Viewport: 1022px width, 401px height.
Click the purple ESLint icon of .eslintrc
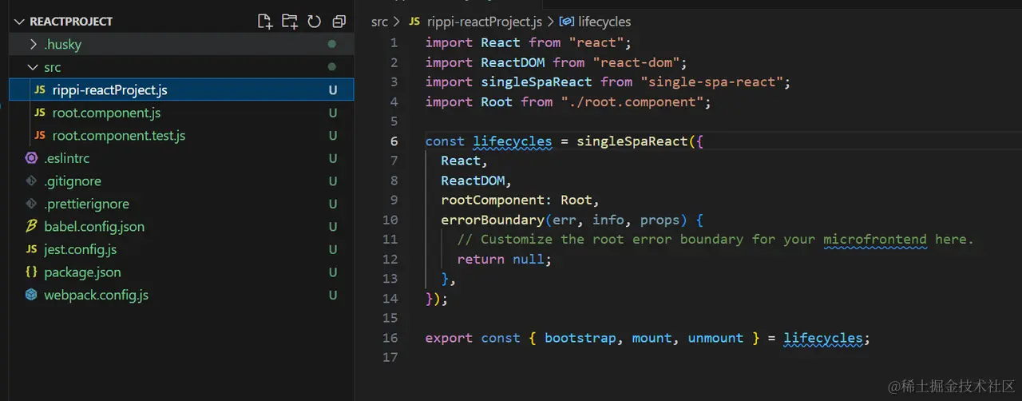(31, 158)
